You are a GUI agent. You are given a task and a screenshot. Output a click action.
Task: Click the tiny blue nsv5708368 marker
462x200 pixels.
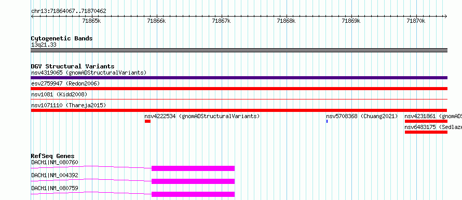pyautogui.click(x=327, y=121)
